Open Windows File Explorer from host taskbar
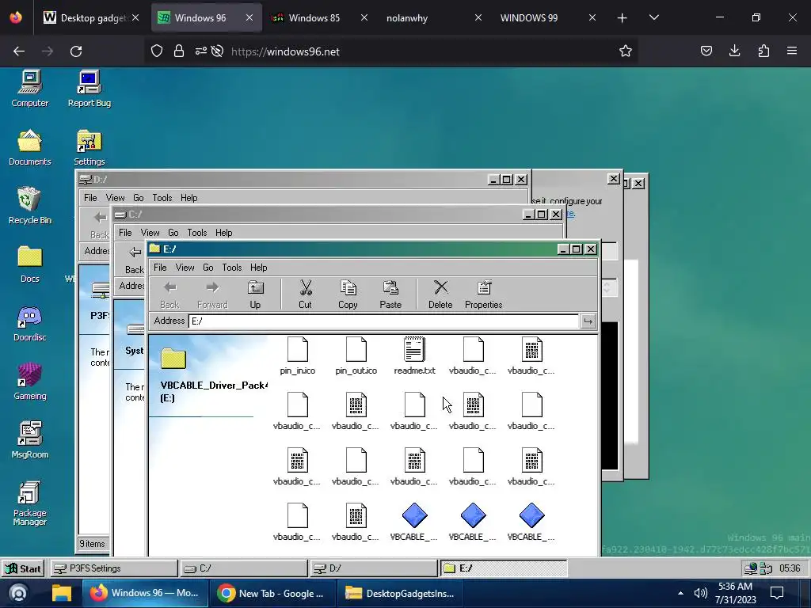The height and width of the screenshot is (608, 811). [x=62, y=593]
